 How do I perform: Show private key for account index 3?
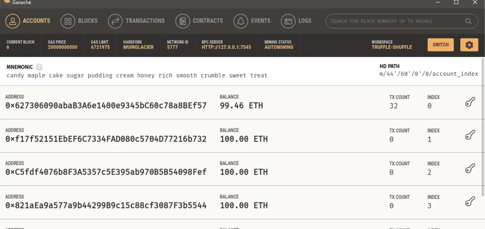coord(470,201)
